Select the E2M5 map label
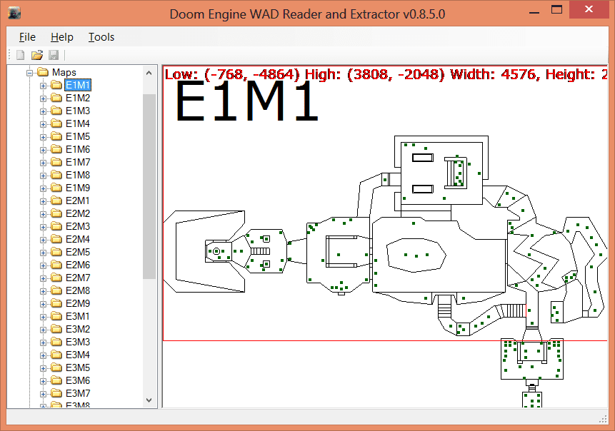The height and width of the screenshot is (431, 615). [x=78, y=252]
